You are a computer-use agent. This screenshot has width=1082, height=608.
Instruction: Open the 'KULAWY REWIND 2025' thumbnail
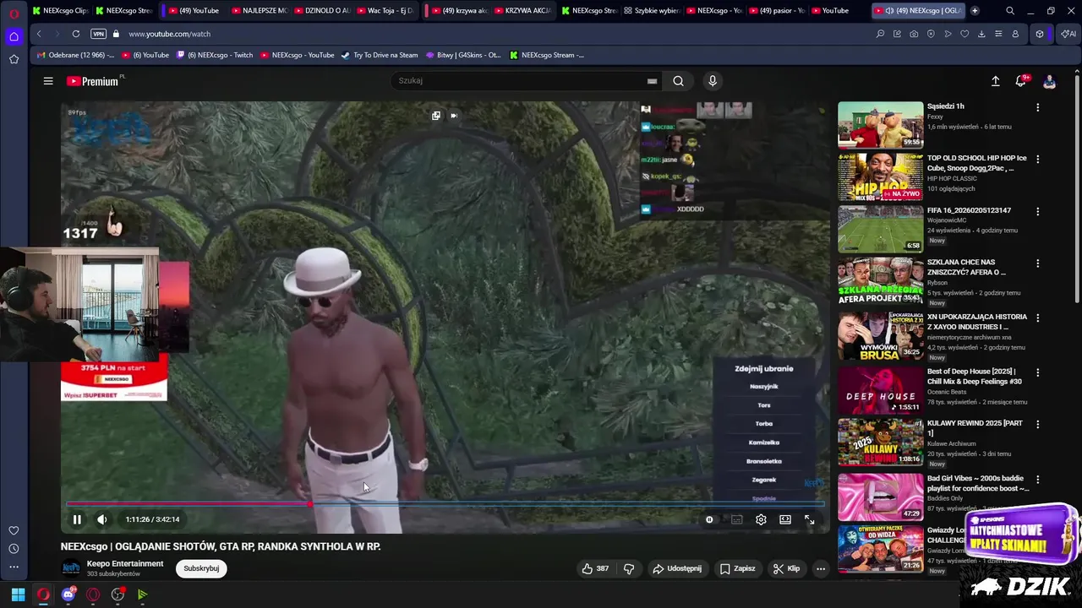point(880,442)
